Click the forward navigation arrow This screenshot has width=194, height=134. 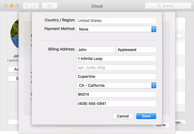[35, 6]
